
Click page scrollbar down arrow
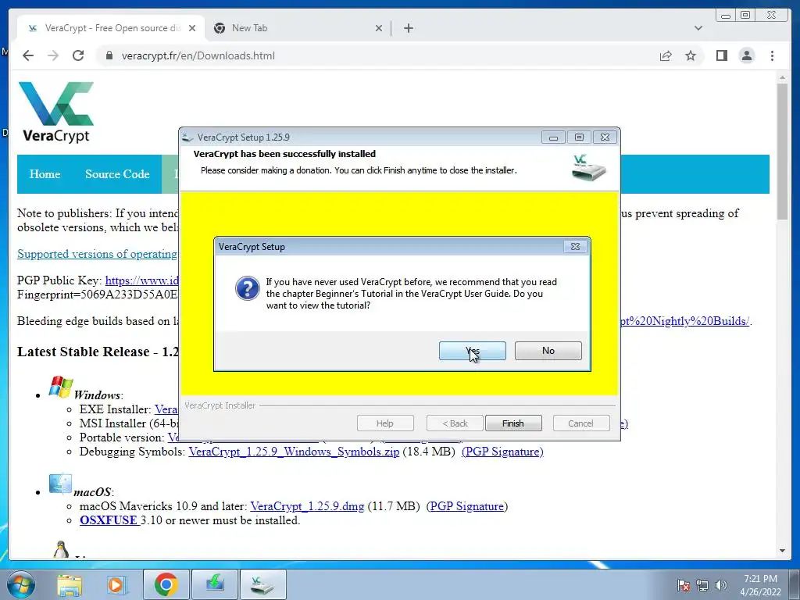click(x=782, y=551)
